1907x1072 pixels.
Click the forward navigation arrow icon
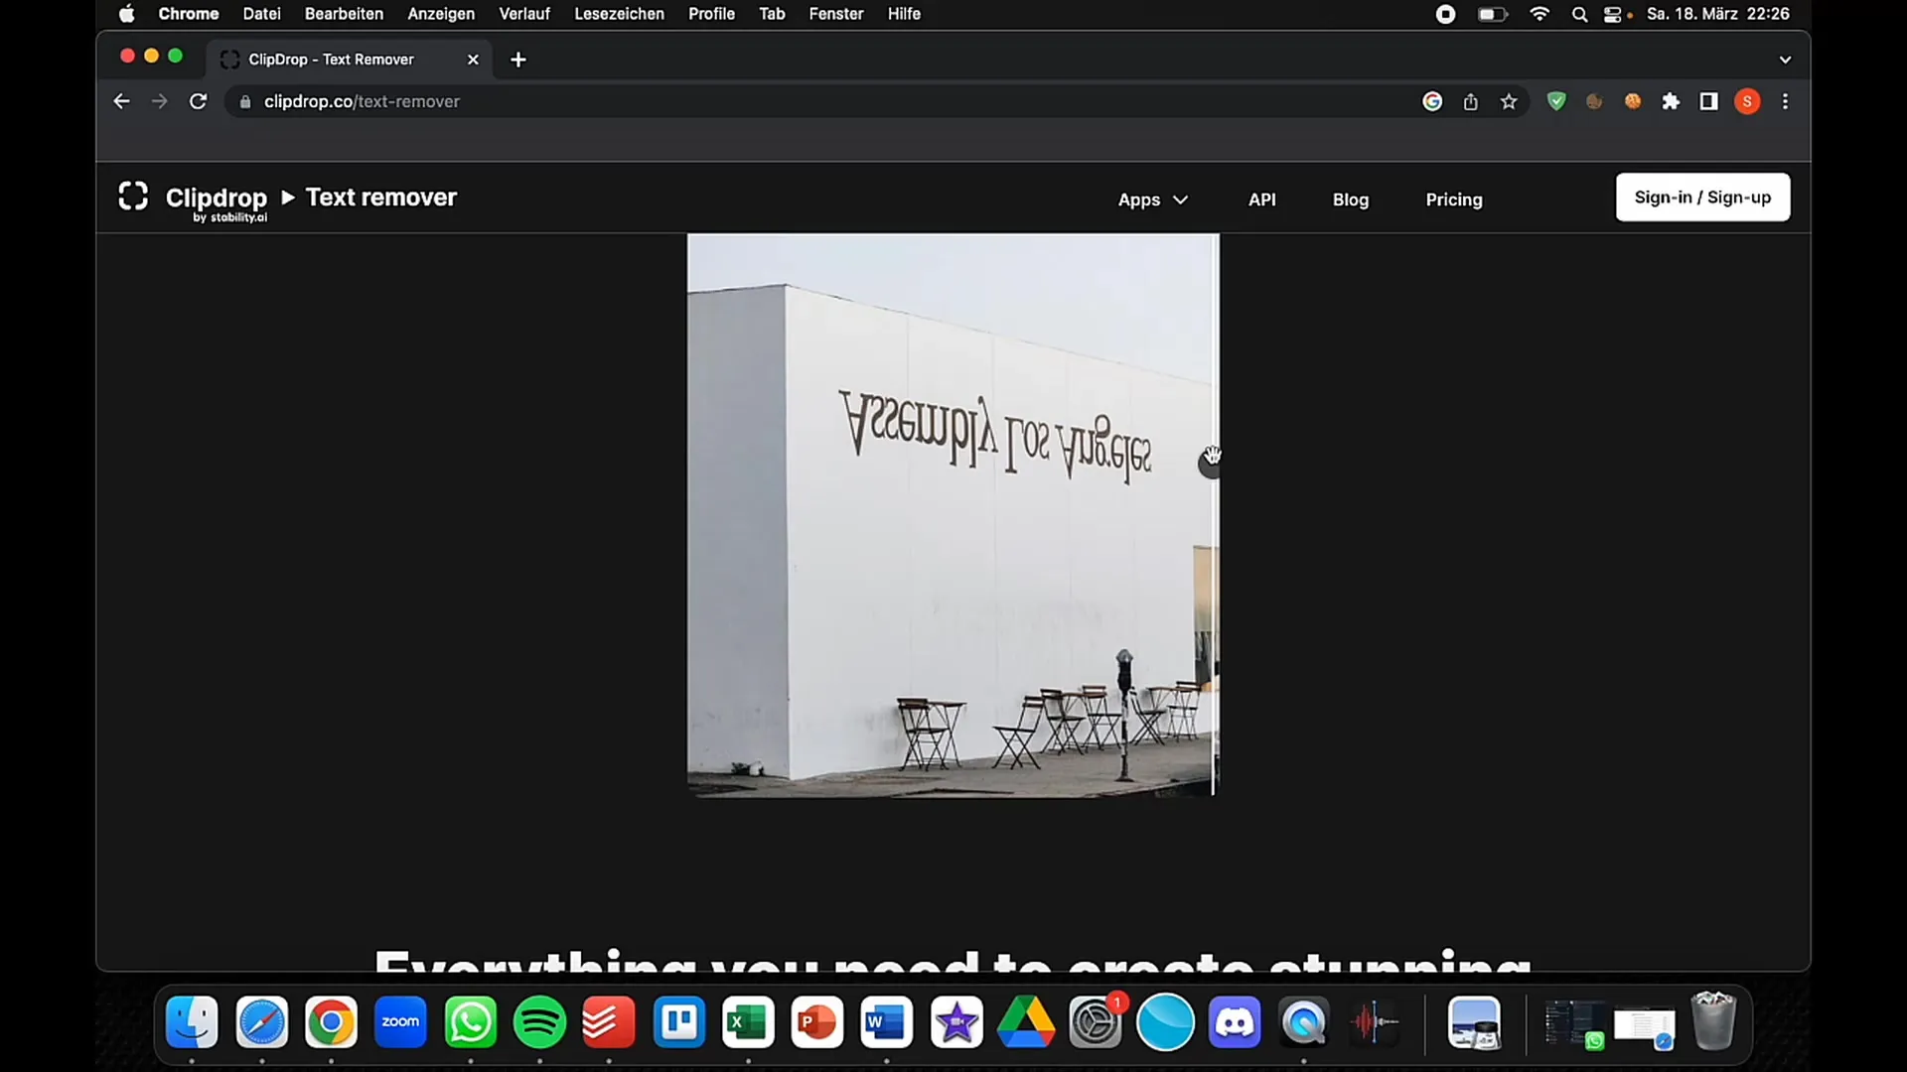[159, 101]
